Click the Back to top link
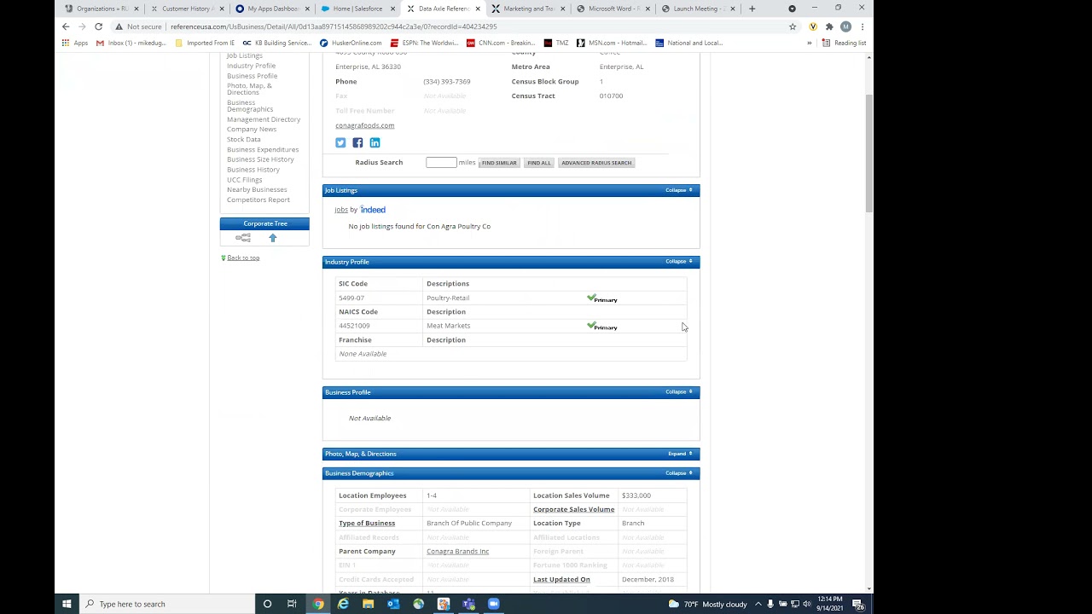 [243, 258]
